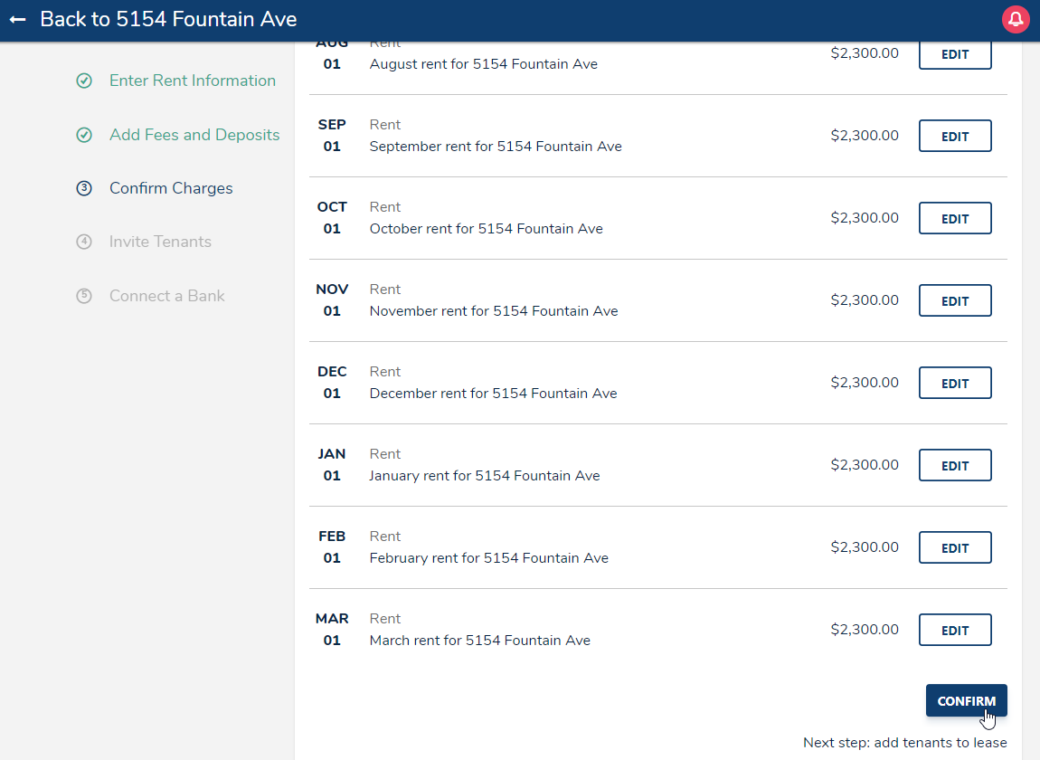Click Back to 5154 Fountain Ave link
1040x760 pixels.
pyautogui.click(x=168, y=19)
